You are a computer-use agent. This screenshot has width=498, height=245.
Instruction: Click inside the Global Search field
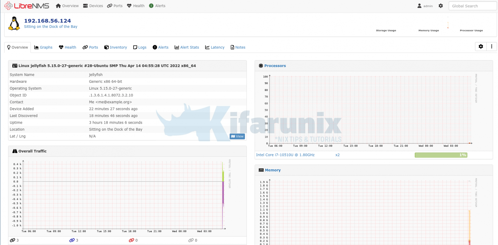click(x=472, y=6)
